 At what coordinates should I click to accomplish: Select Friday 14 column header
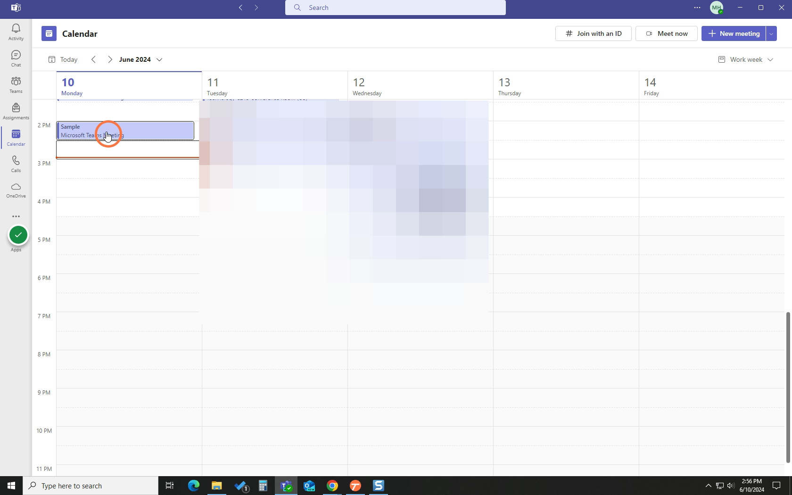(x=712, y=86)
